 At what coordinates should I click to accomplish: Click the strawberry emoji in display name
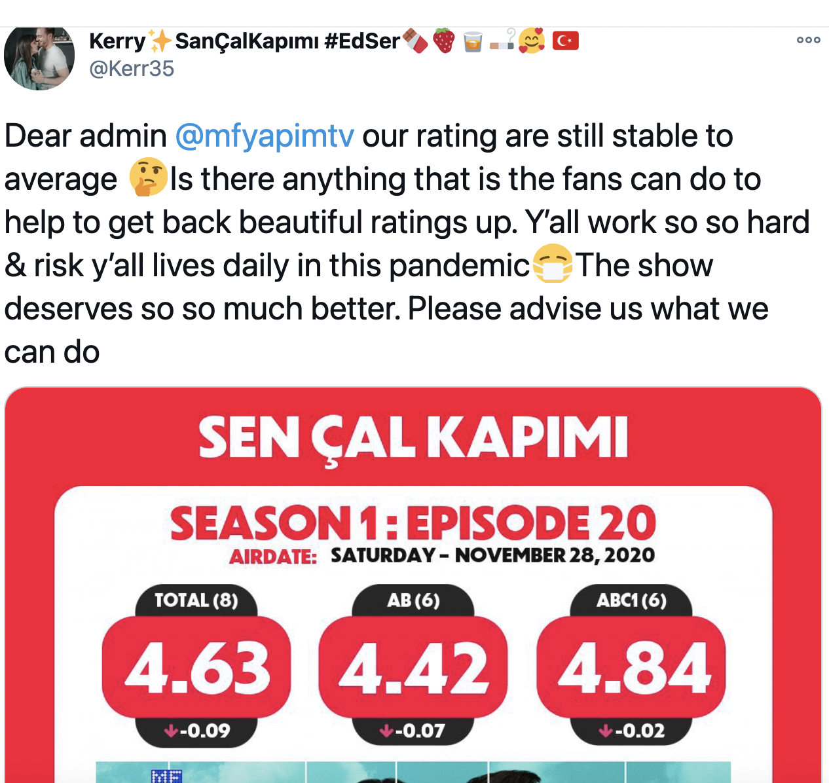point(444,41)
